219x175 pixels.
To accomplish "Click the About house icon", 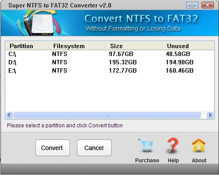I will coord(199,145).
